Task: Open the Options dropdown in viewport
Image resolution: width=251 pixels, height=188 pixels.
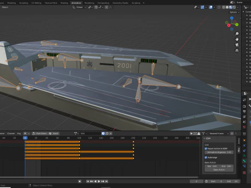Action: [x=234, y=12]
